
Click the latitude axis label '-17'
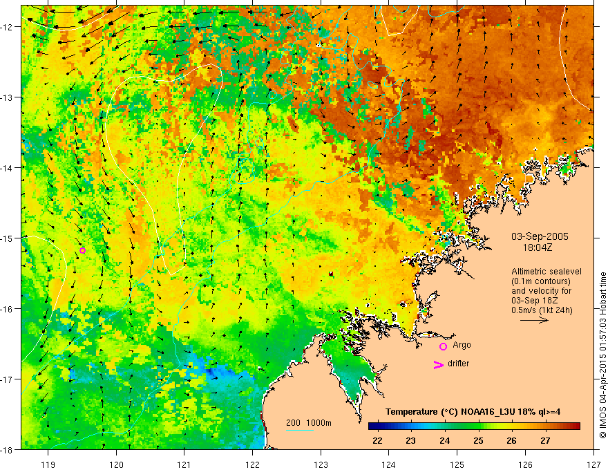click(x=7, y=379)
